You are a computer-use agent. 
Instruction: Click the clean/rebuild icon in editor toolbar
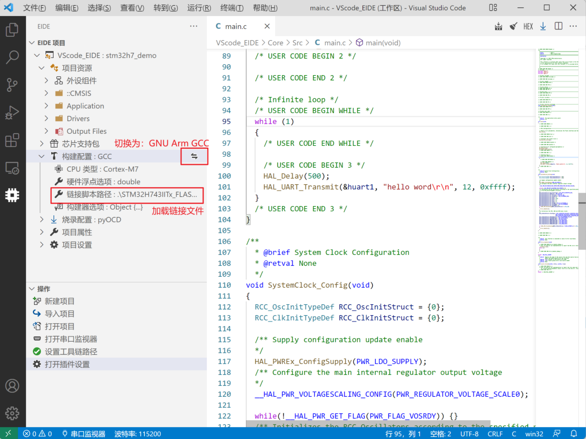click(x=513, y=27)
